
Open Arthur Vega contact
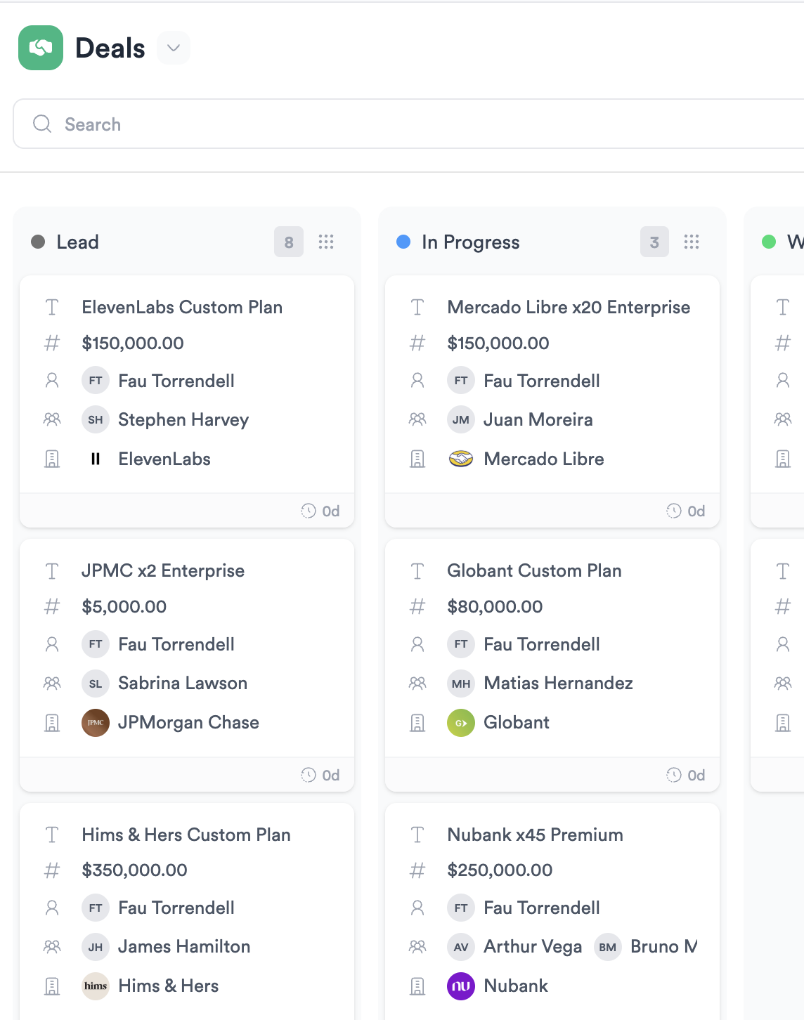pos(533,946)
